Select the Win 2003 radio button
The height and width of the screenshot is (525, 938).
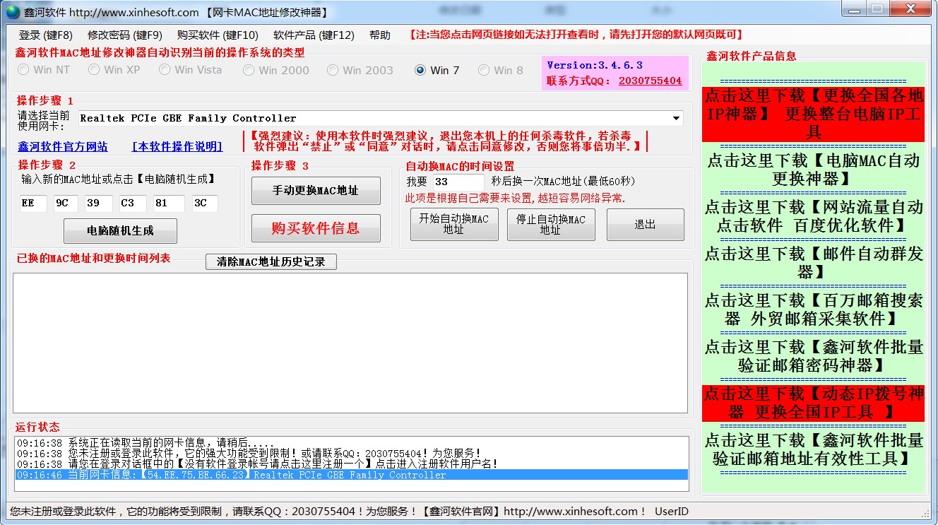click(x=360, y=70)
